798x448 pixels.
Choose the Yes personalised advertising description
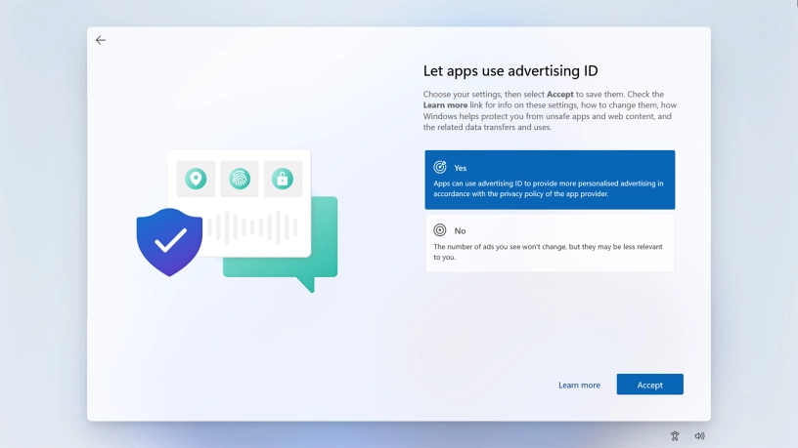click(x=549, y=188)
